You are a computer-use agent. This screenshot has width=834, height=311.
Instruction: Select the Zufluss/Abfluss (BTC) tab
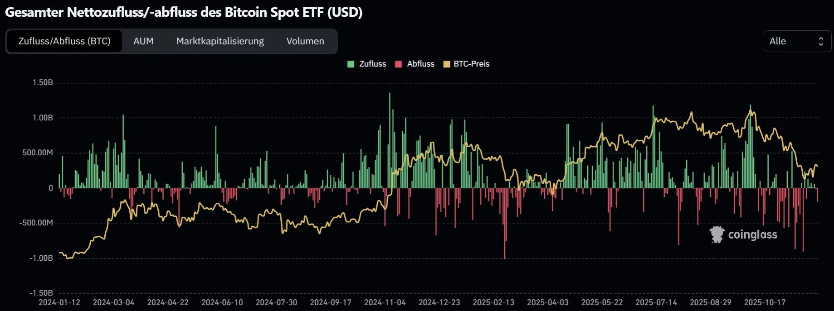pos(64,41)
